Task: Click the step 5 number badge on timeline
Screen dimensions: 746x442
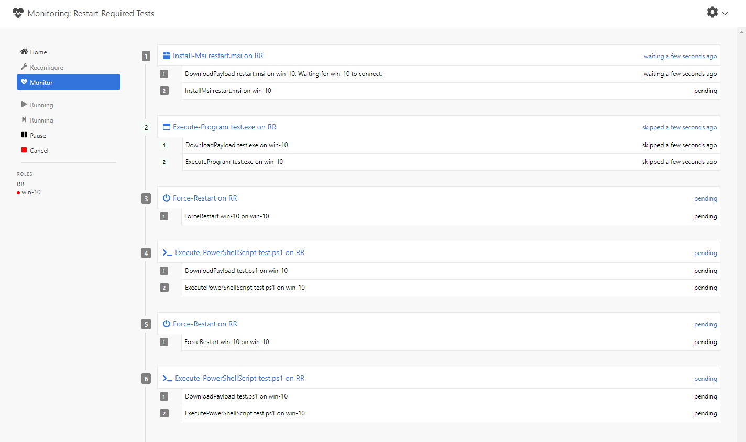Action: pos(146,324)
